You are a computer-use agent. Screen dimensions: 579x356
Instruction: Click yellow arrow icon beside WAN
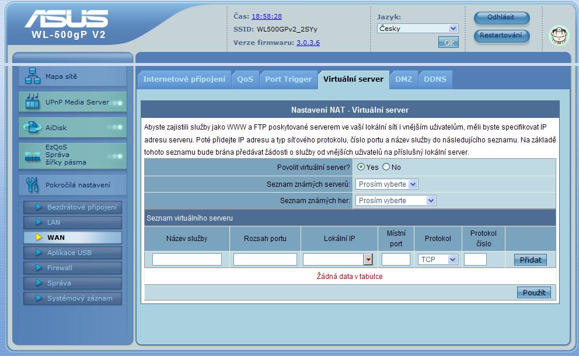point(39,238)
